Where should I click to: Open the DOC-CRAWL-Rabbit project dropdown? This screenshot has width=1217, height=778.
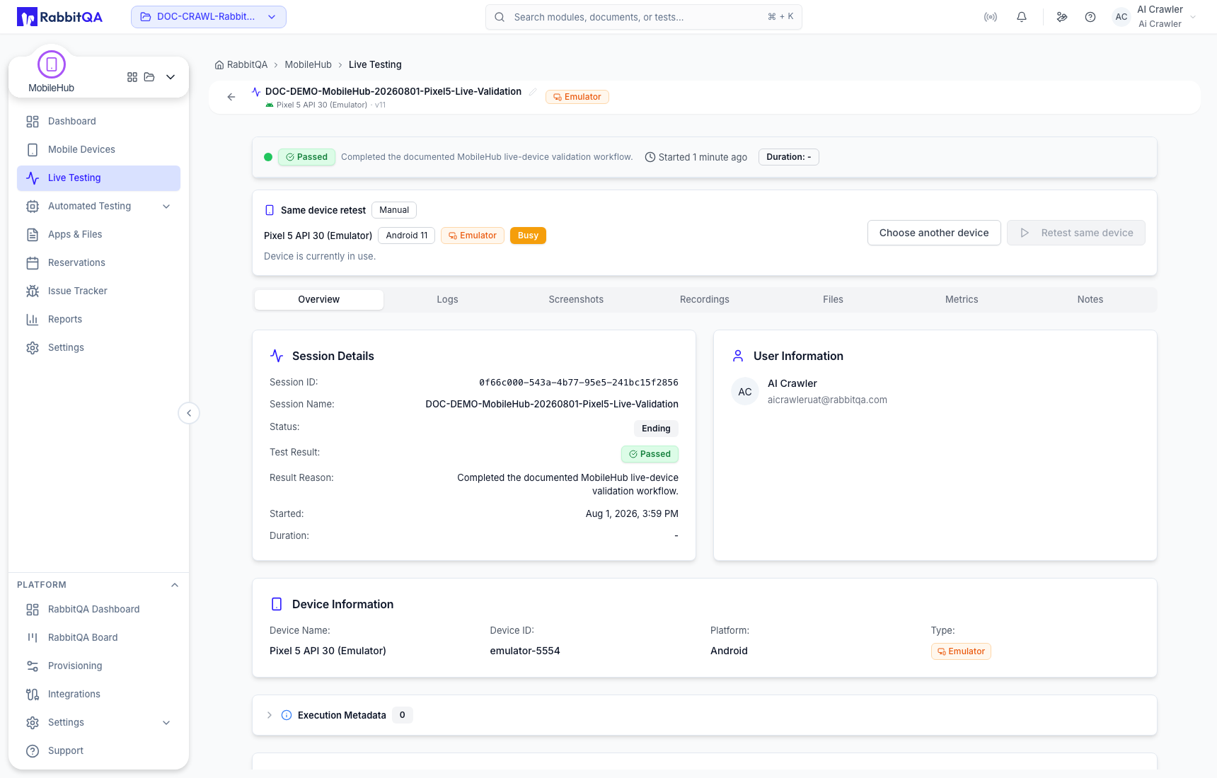pos(209,17)
